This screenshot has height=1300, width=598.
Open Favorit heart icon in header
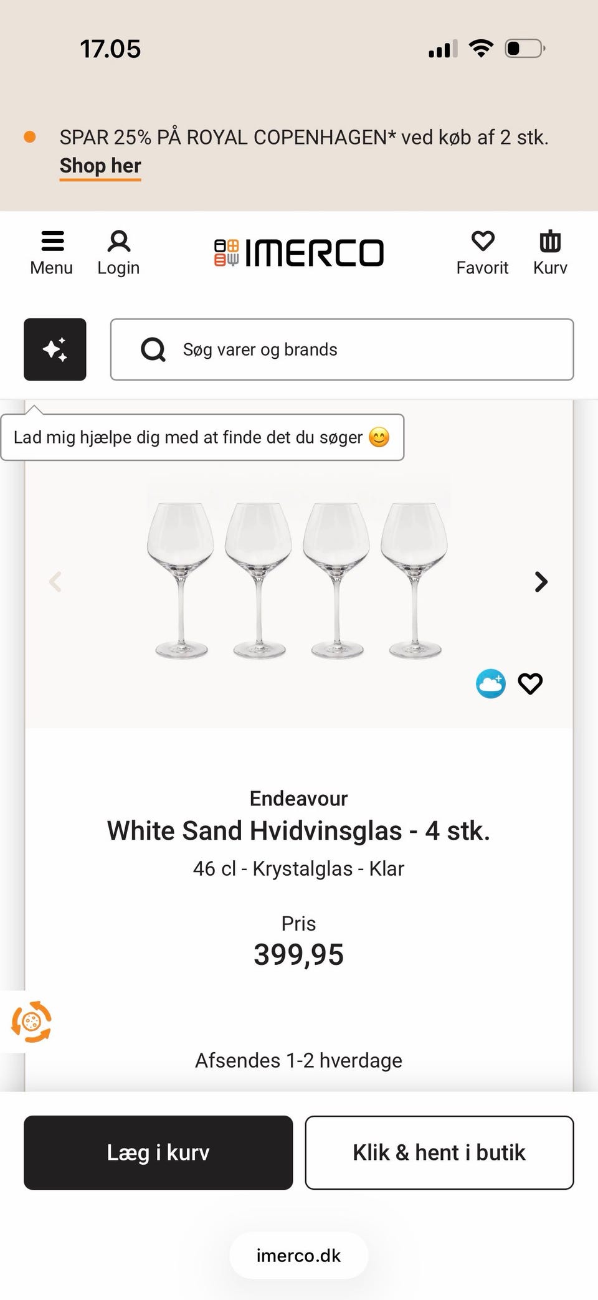click(482, 242)
